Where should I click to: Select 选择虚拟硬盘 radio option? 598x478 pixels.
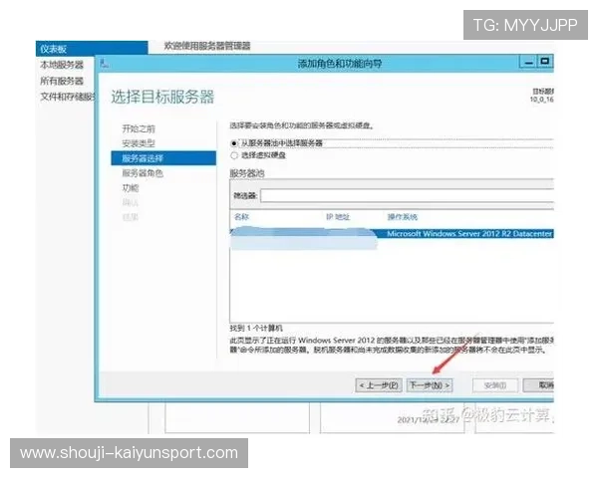(x=234, y=155)
